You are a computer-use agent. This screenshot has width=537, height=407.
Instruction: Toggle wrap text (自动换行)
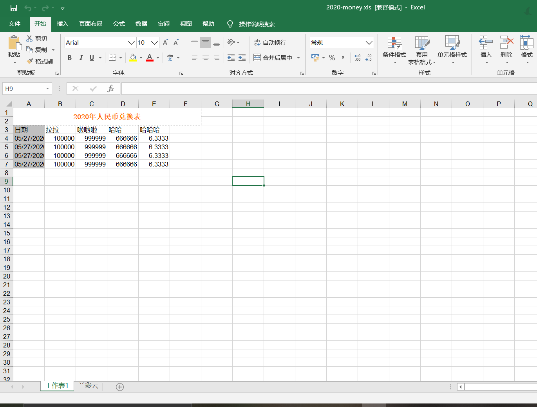(x=270, y=42)
